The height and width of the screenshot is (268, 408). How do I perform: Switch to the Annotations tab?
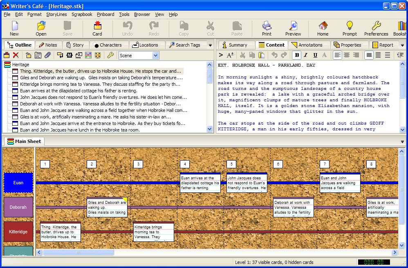click(309, 45)
